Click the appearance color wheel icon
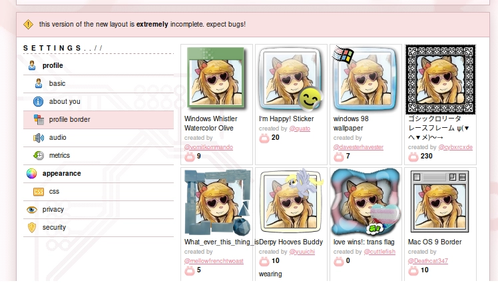The height and width of the screenshot is (287, 498). pos(31,174)
